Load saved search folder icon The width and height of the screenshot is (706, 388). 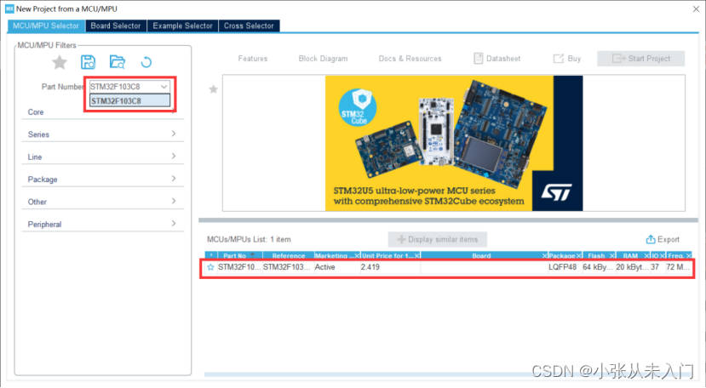tap(117, 62)
